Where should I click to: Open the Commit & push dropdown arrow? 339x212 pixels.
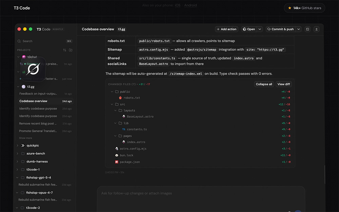(299, 29)
